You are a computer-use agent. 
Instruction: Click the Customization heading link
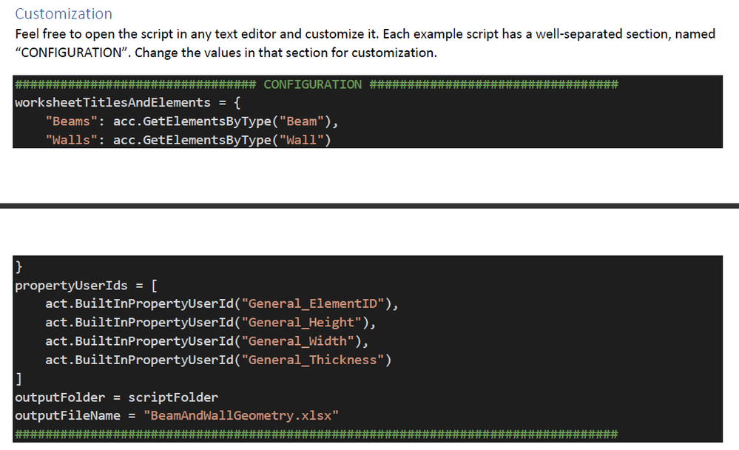point(63,13)
